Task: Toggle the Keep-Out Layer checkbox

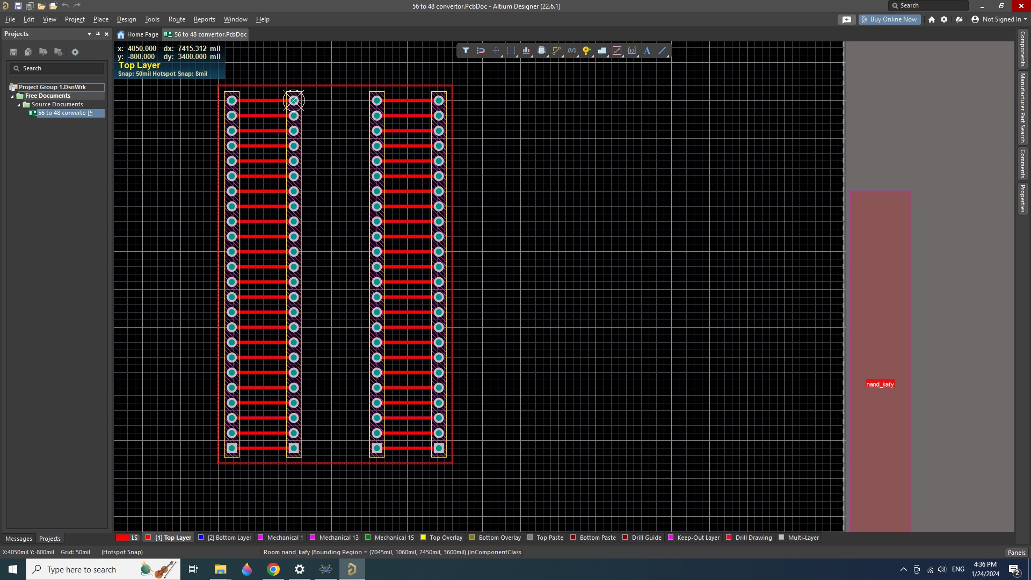Action: (x=671, y=538)
